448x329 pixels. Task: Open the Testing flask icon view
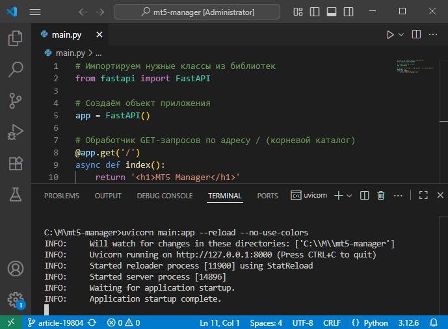[x=16, y=193]
